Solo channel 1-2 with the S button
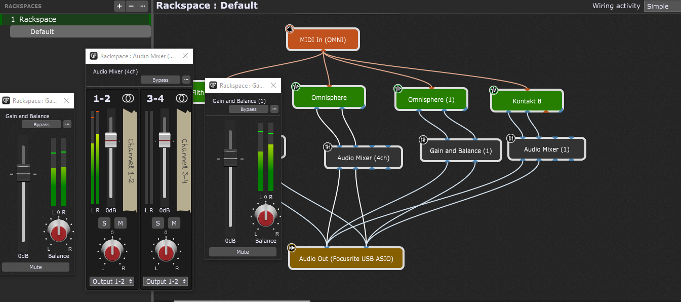Viewport: 681px width, 302px height. [104, 223]
